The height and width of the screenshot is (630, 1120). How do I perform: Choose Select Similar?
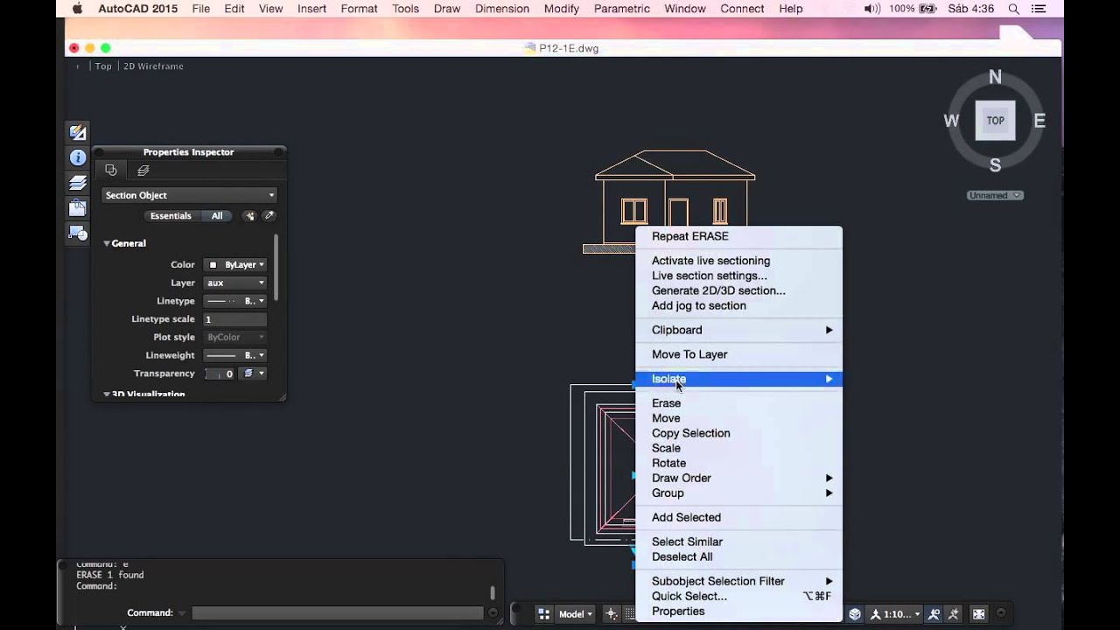[x=738, y=542]
